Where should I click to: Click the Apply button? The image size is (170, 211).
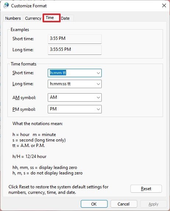coord(153,204)
